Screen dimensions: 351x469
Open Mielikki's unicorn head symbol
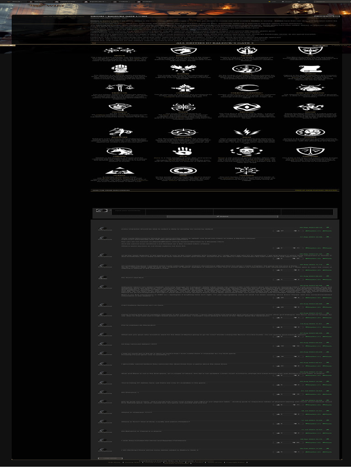(x=120, y=151)
